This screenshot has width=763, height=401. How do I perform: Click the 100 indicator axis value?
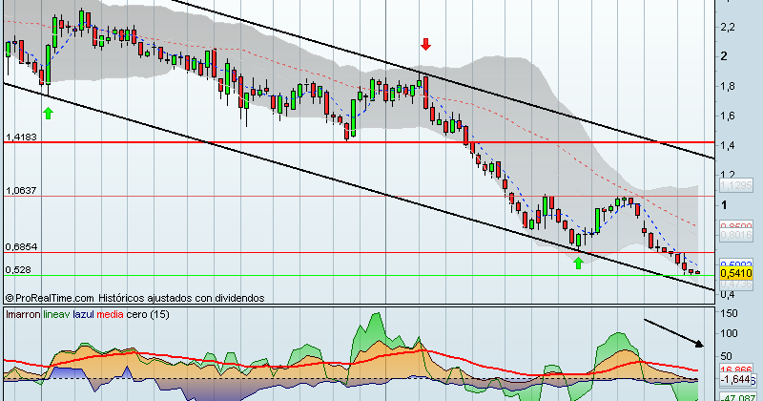pos(729,334)
